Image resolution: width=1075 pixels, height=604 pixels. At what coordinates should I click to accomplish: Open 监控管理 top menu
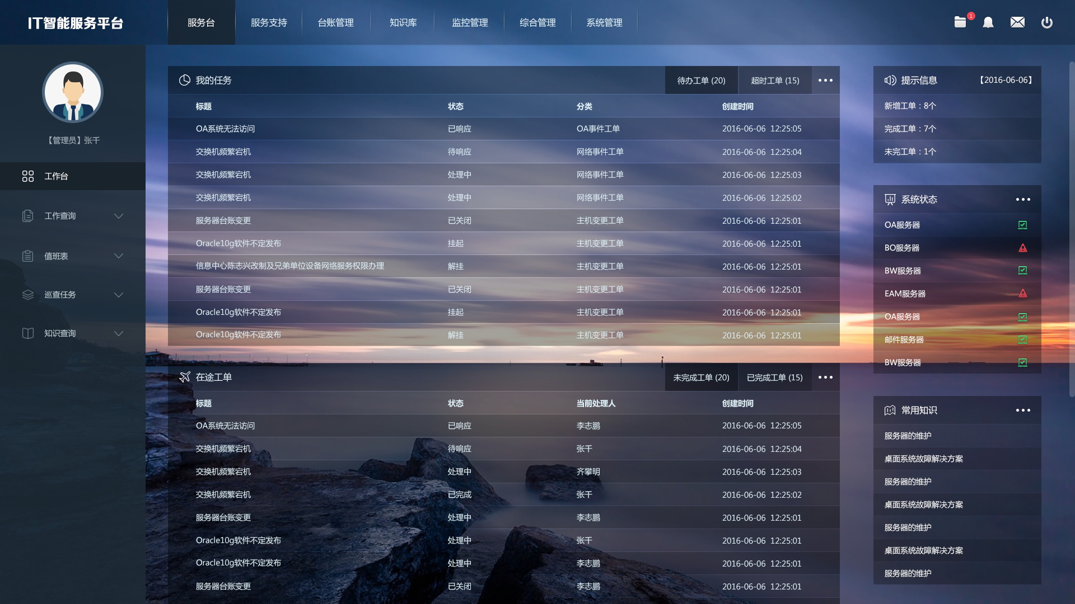(470, 22)
